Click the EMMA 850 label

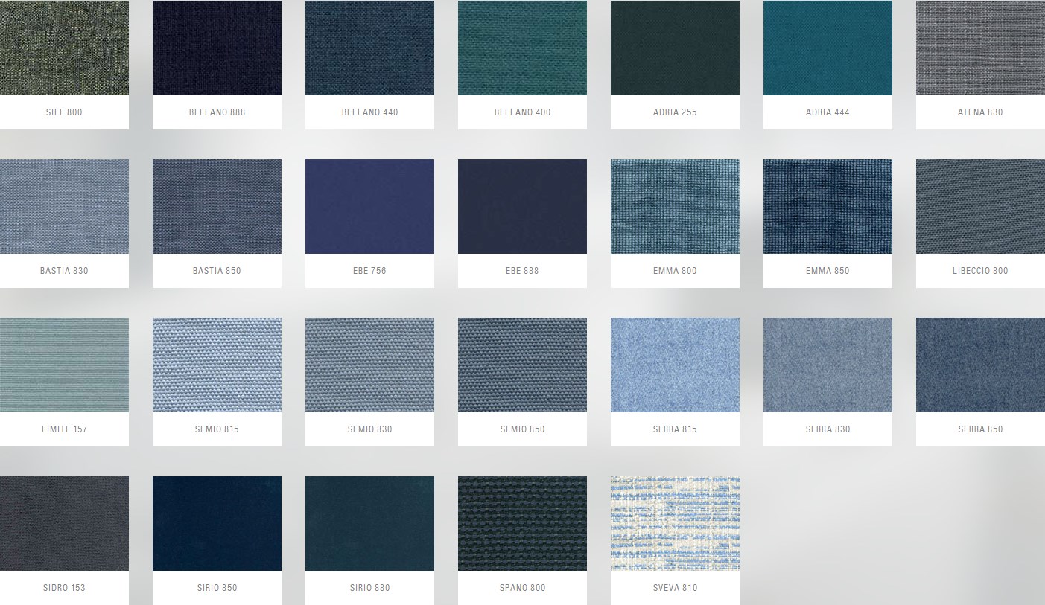(x=828, y=271)
